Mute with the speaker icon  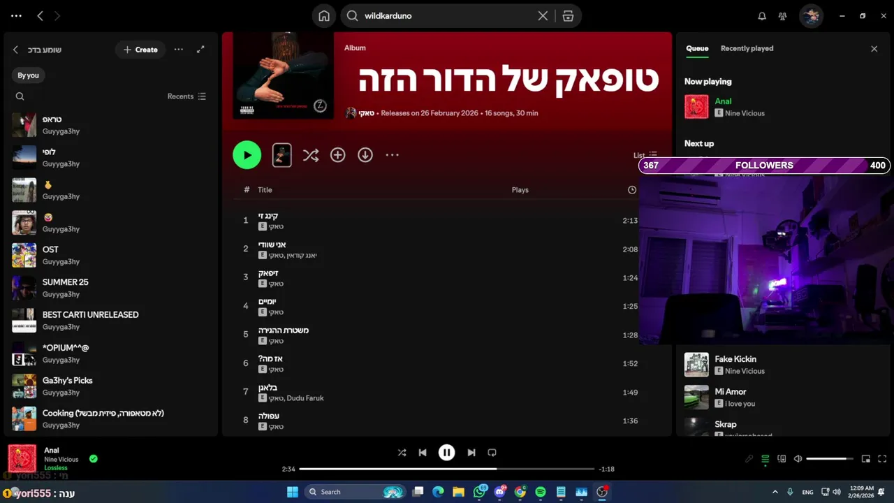click(798, 459)
